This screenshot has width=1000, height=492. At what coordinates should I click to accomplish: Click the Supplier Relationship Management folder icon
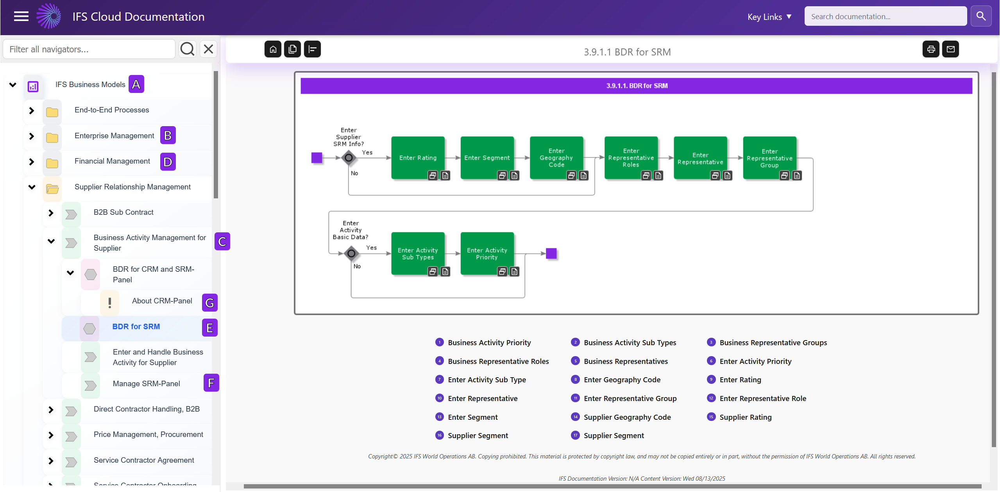pos(52,189)
